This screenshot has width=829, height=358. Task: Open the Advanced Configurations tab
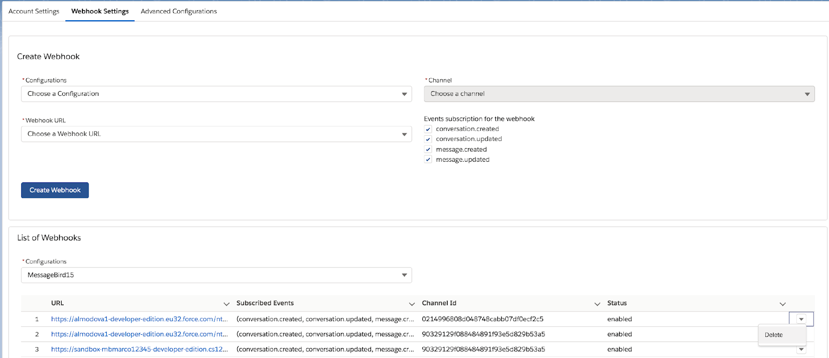(179, 11)
